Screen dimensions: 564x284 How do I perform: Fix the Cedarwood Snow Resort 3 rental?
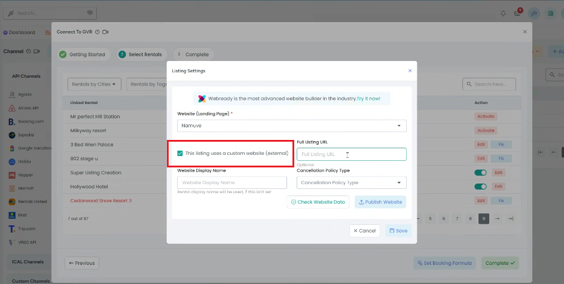click(x=501, y=201)
